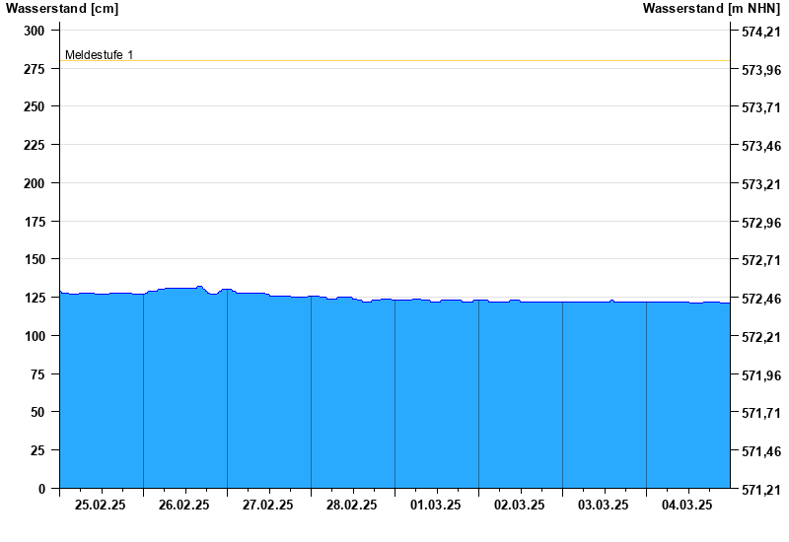Click the 200 value on left axis
Image resolution: width=789 pixels, height=542 pixels.
(35, 183)
